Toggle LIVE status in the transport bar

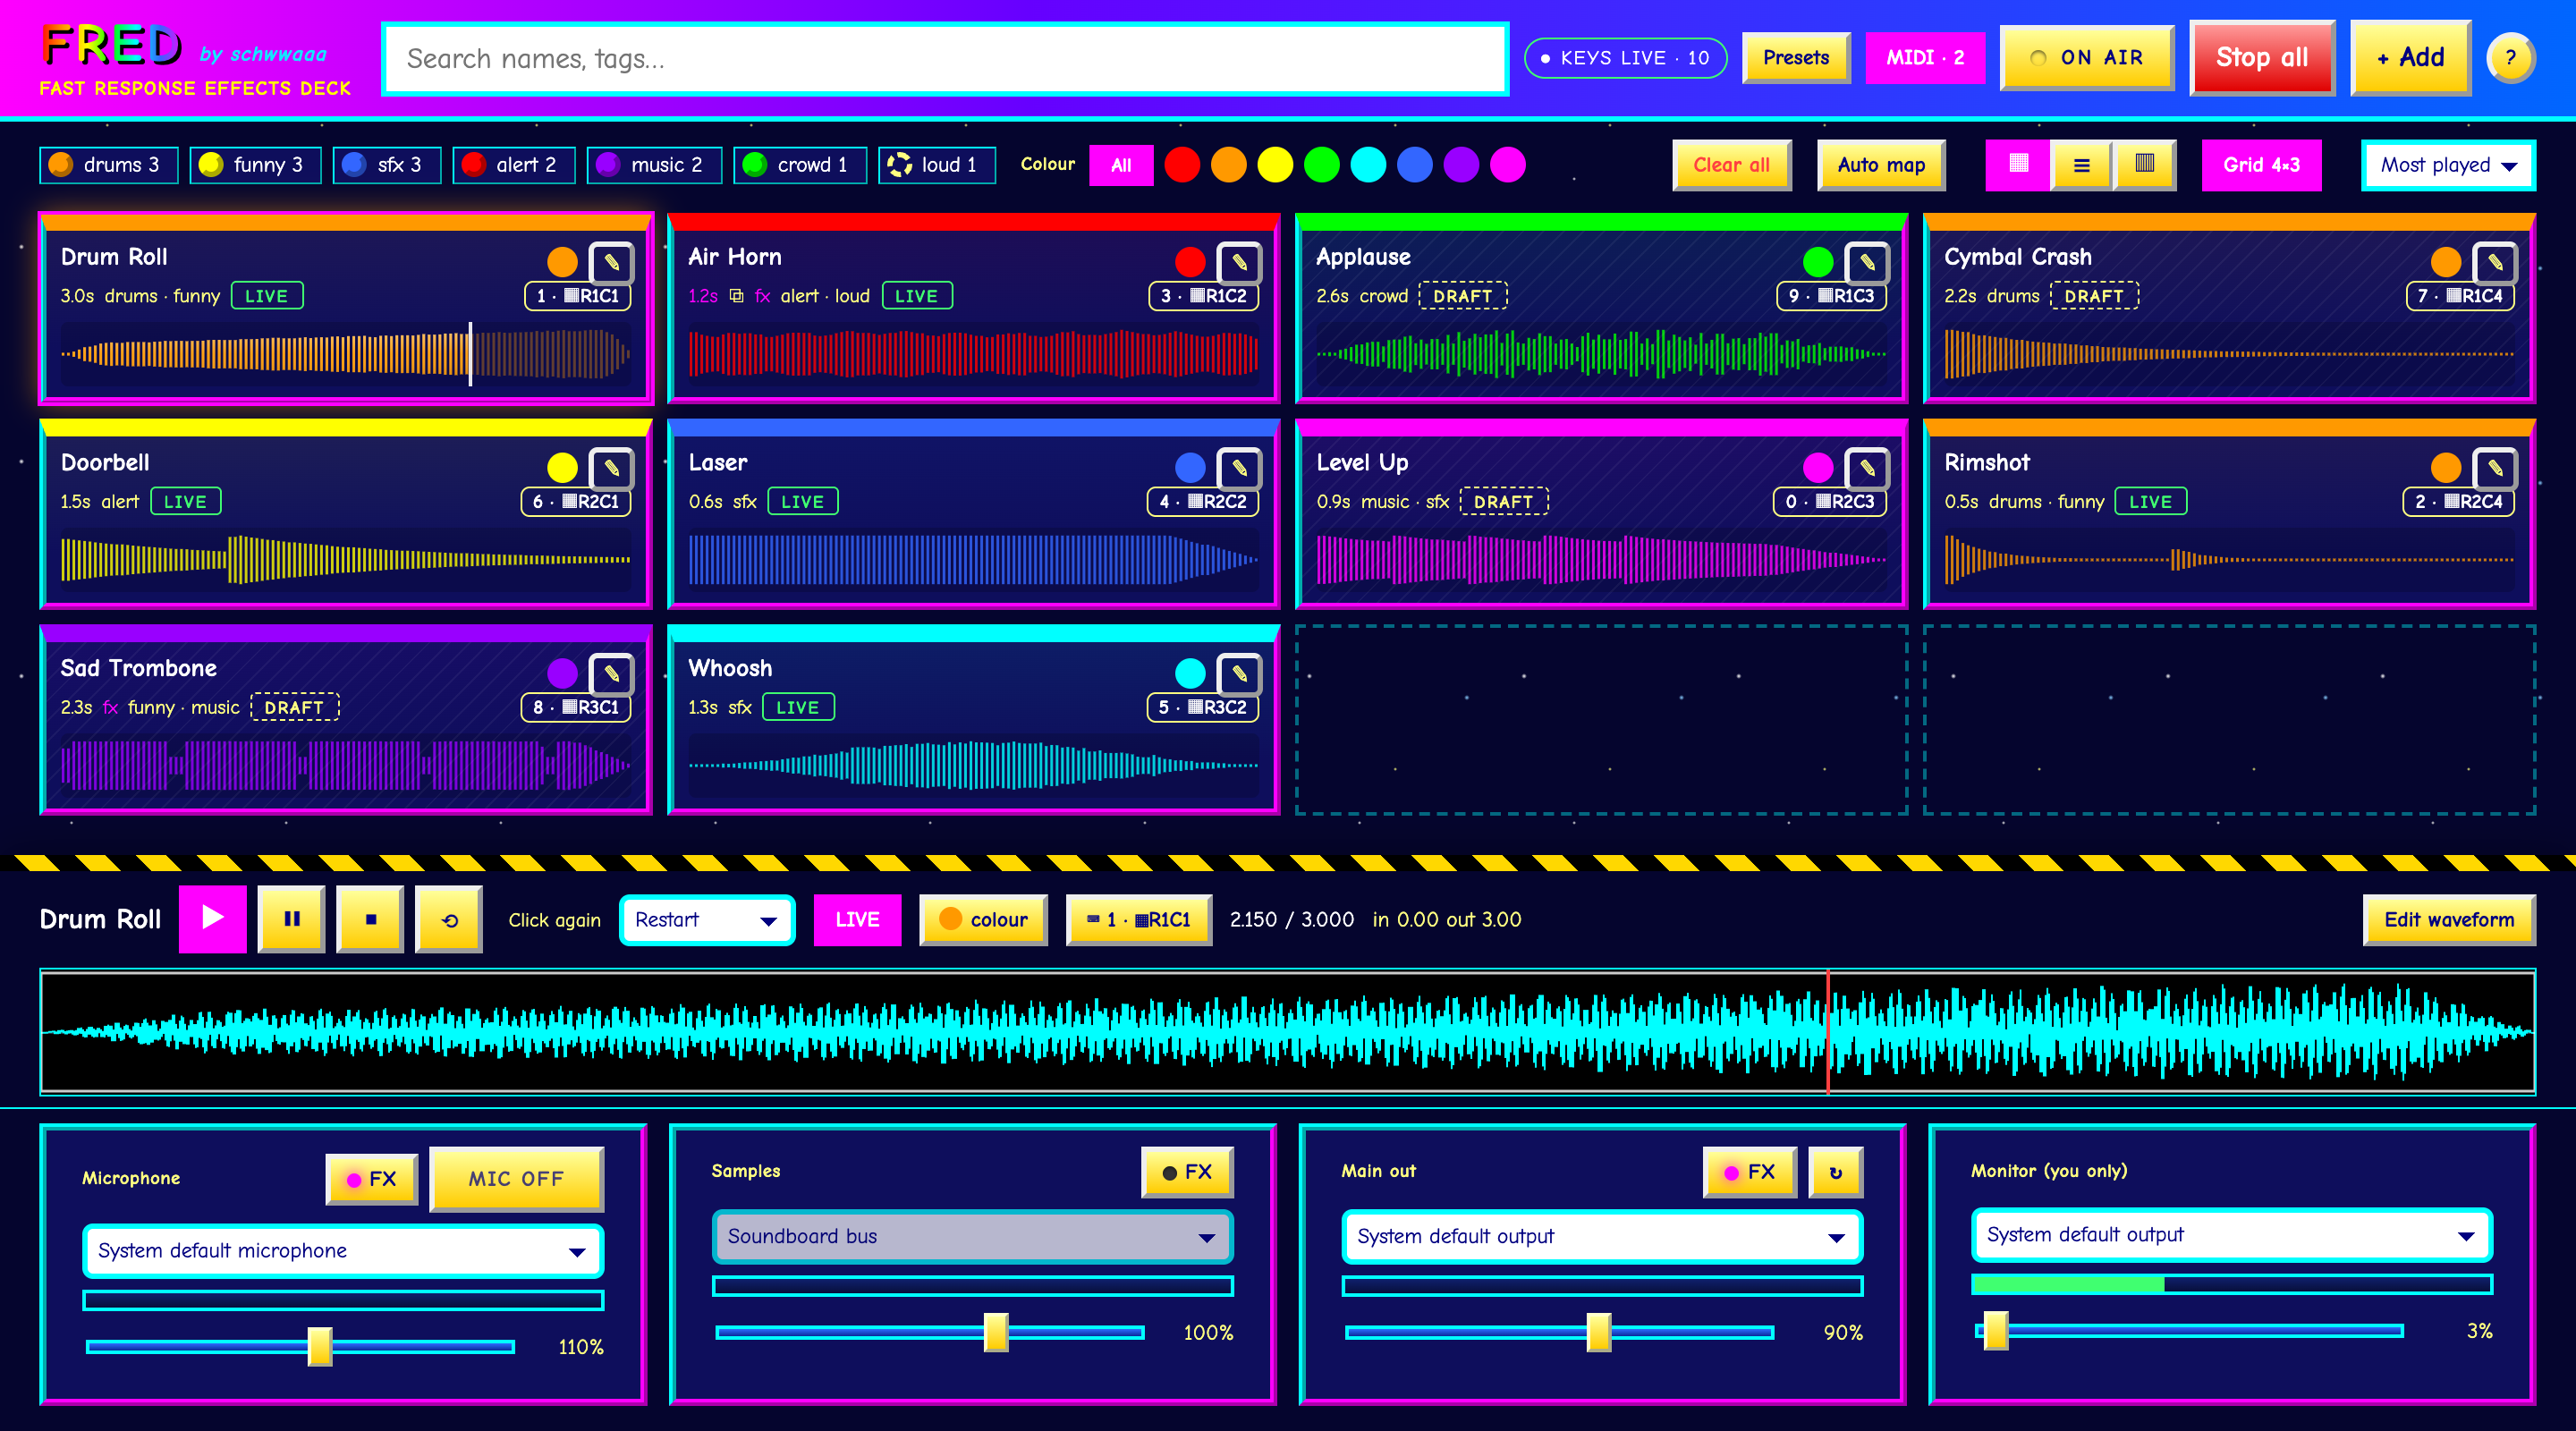click(x=857, y=919)
